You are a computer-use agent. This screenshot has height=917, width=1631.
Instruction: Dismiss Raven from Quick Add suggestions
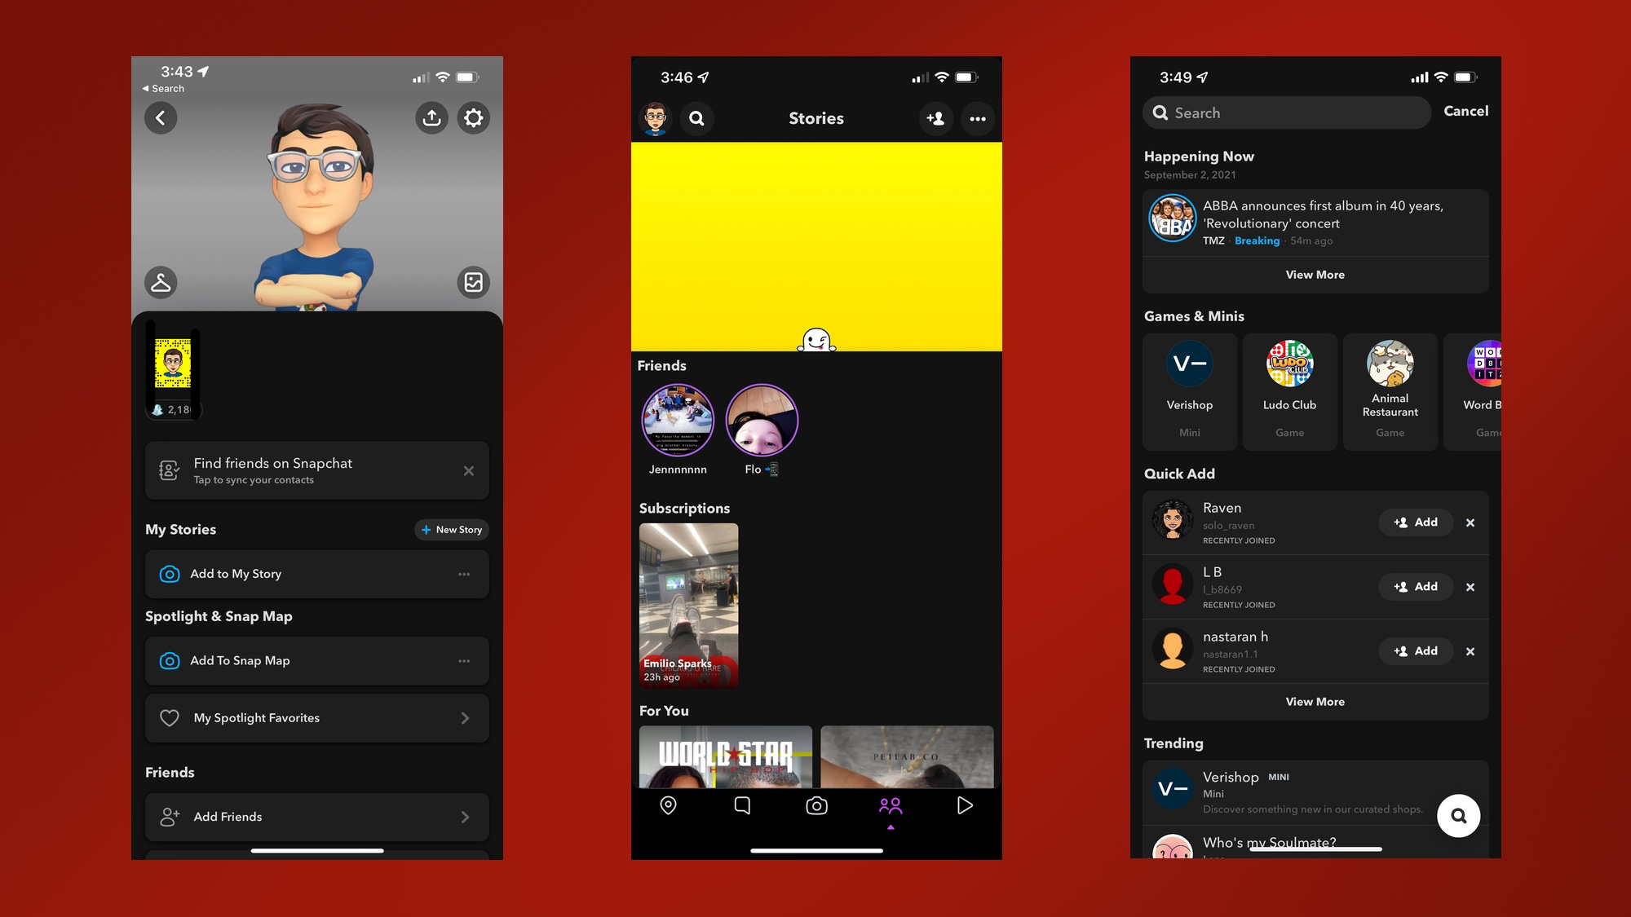click(x=1471, y=522)
